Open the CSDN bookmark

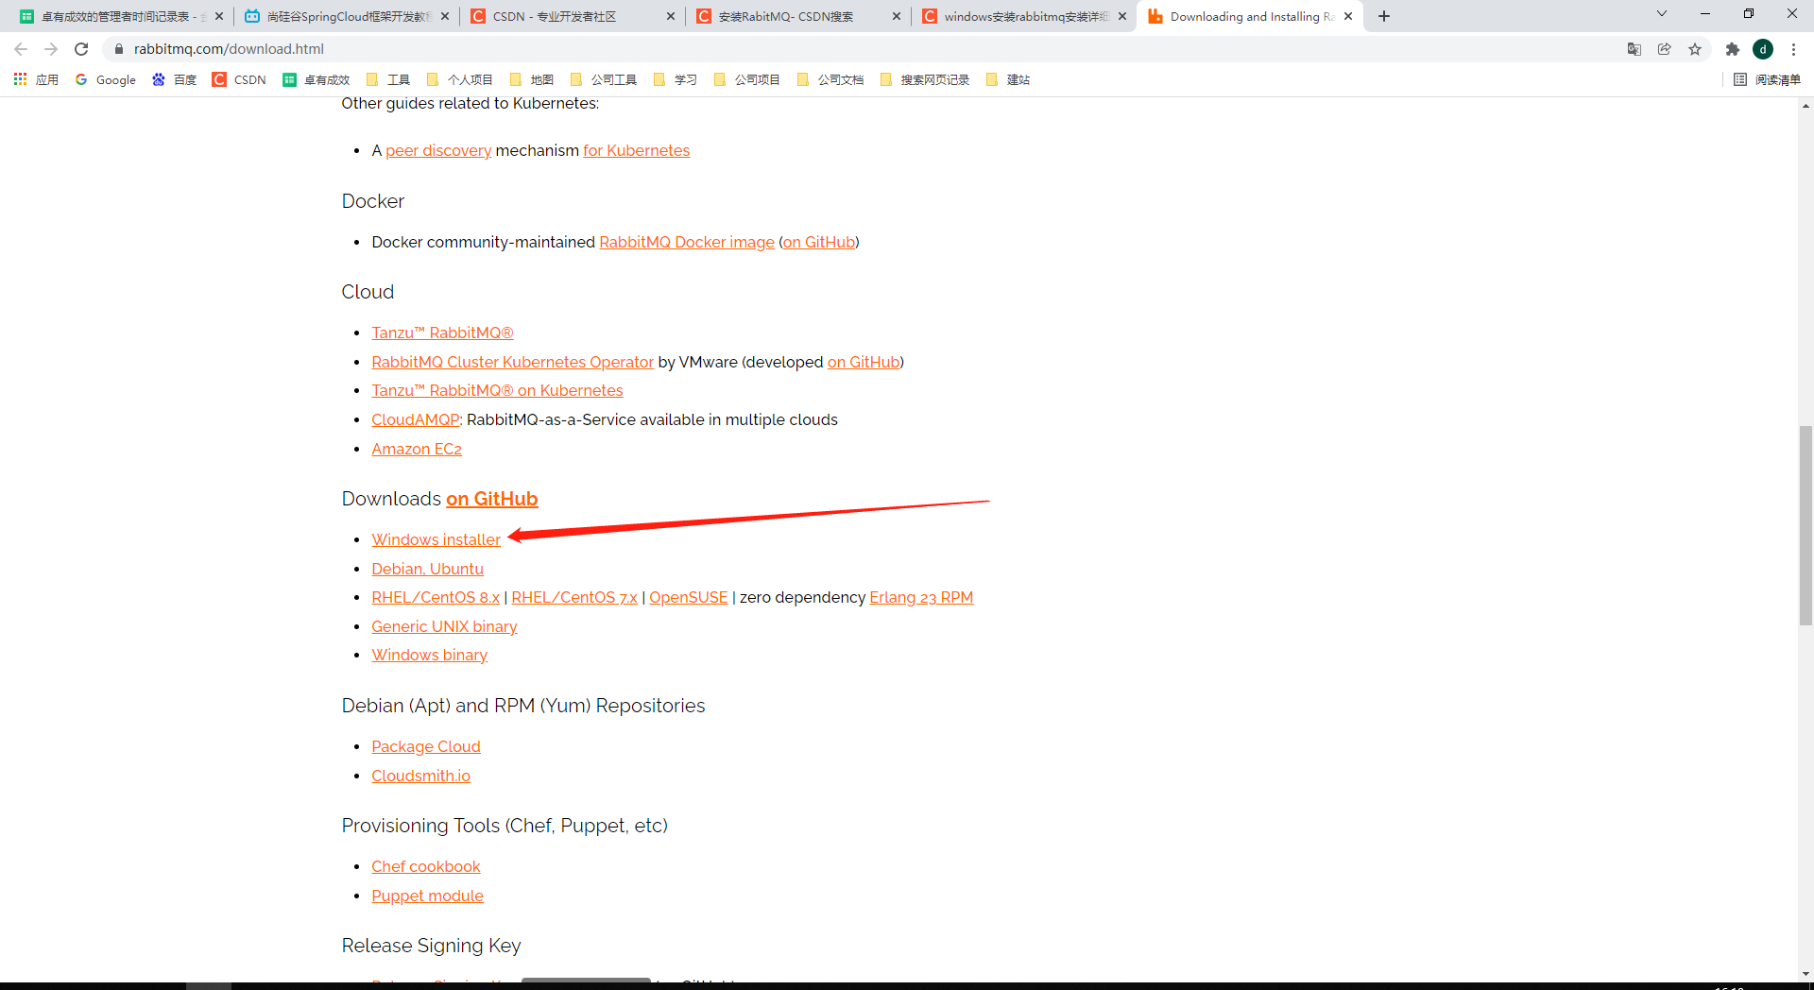240,79
